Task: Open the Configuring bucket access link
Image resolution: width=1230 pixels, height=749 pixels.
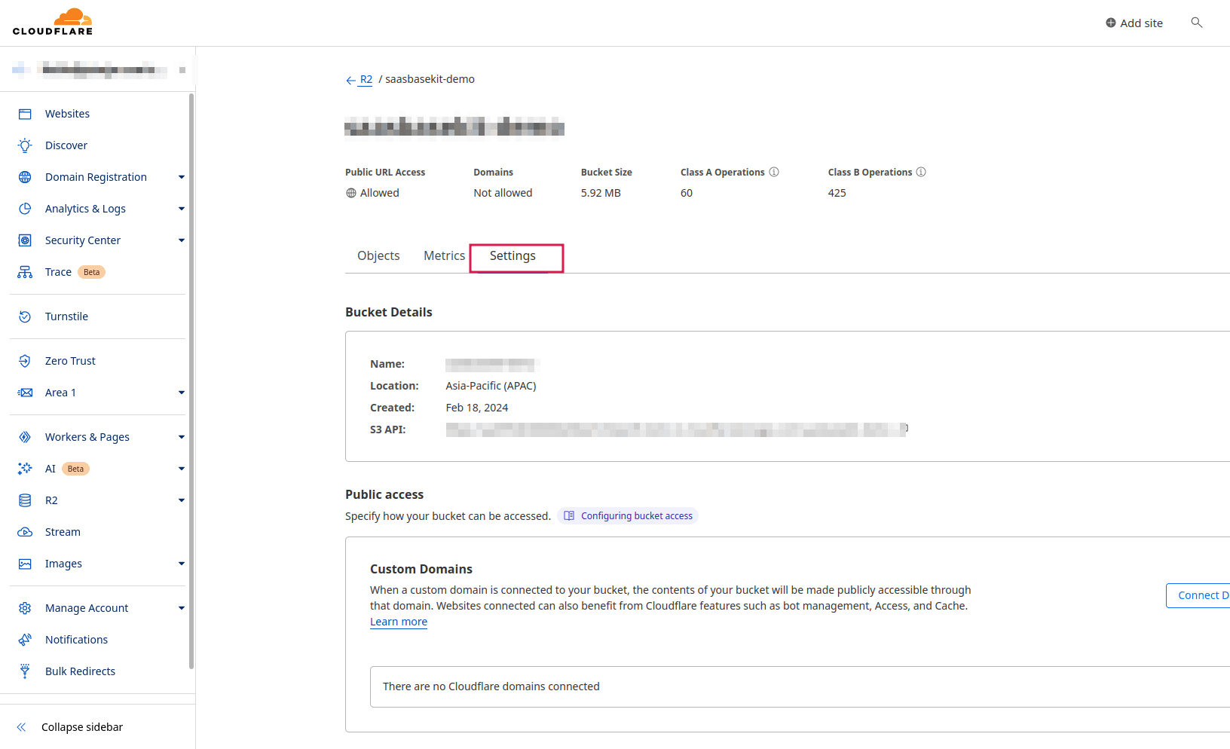Action: click(x=629, y=516)
